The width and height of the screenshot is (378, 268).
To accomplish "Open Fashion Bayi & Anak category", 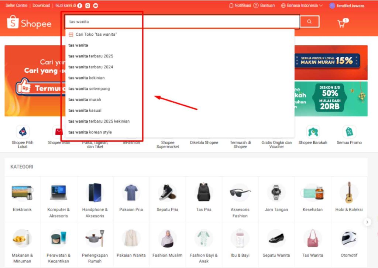I will (204, 245).
